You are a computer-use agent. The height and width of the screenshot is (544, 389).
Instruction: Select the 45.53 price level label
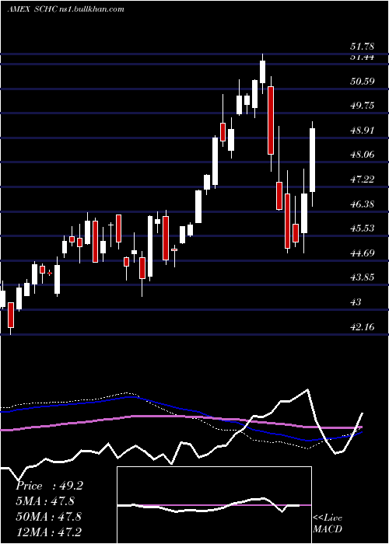tap(362, 228)
